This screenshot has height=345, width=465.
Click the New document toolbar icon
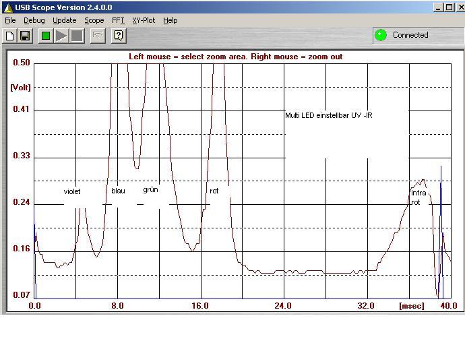(10, 36)
